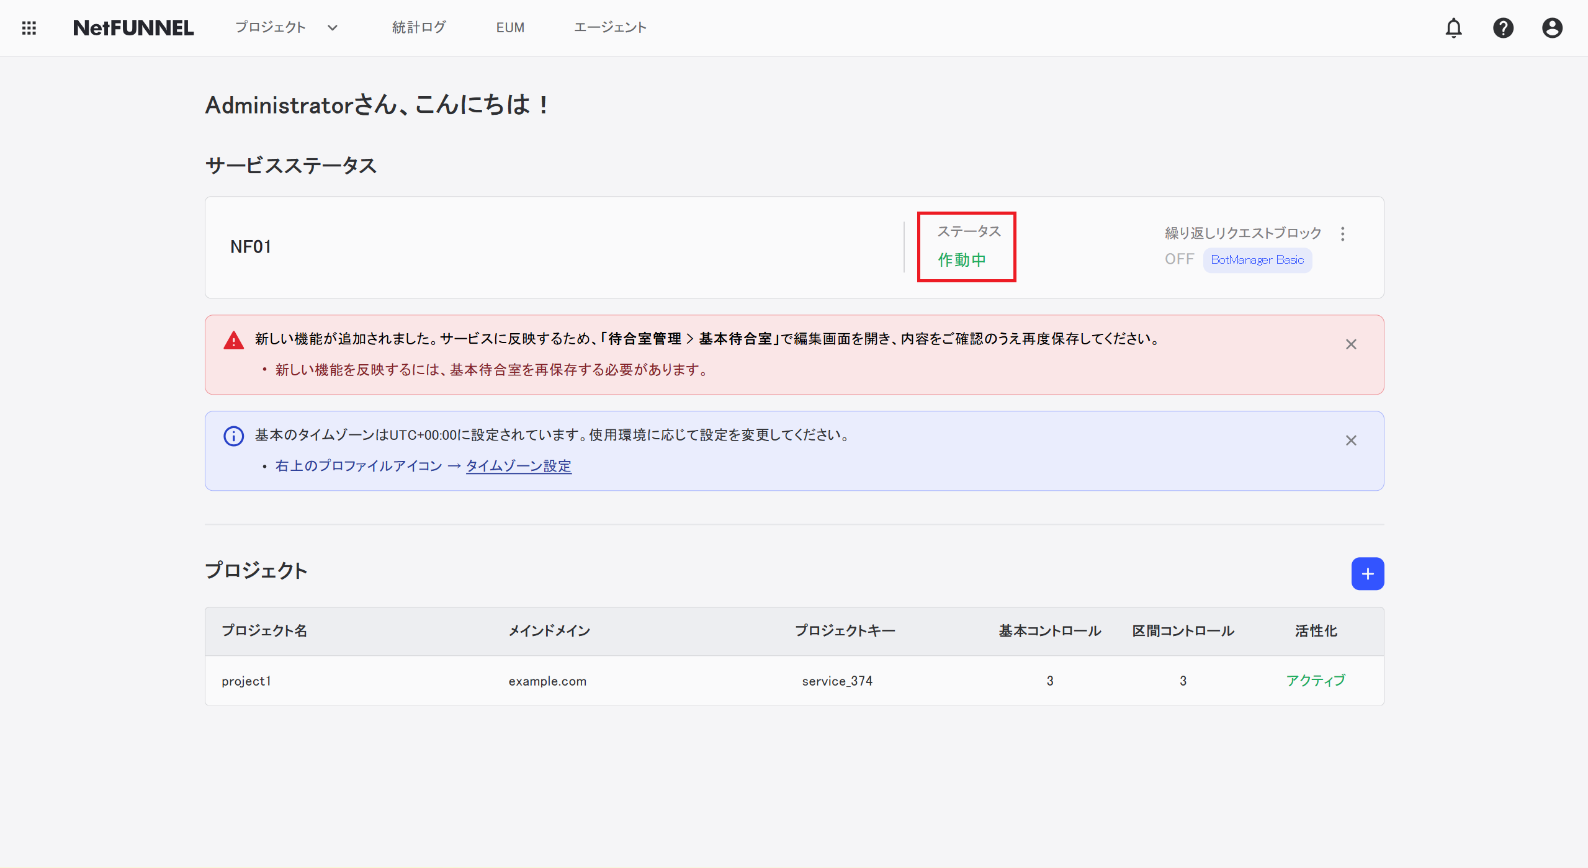Screen dimensions: 1588x868
Task: Open the NF01 three-dot options menu
Action: 1342,234
